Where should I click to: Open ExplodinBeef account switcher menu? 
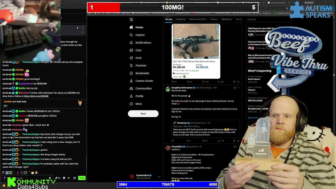pos(159,177)
